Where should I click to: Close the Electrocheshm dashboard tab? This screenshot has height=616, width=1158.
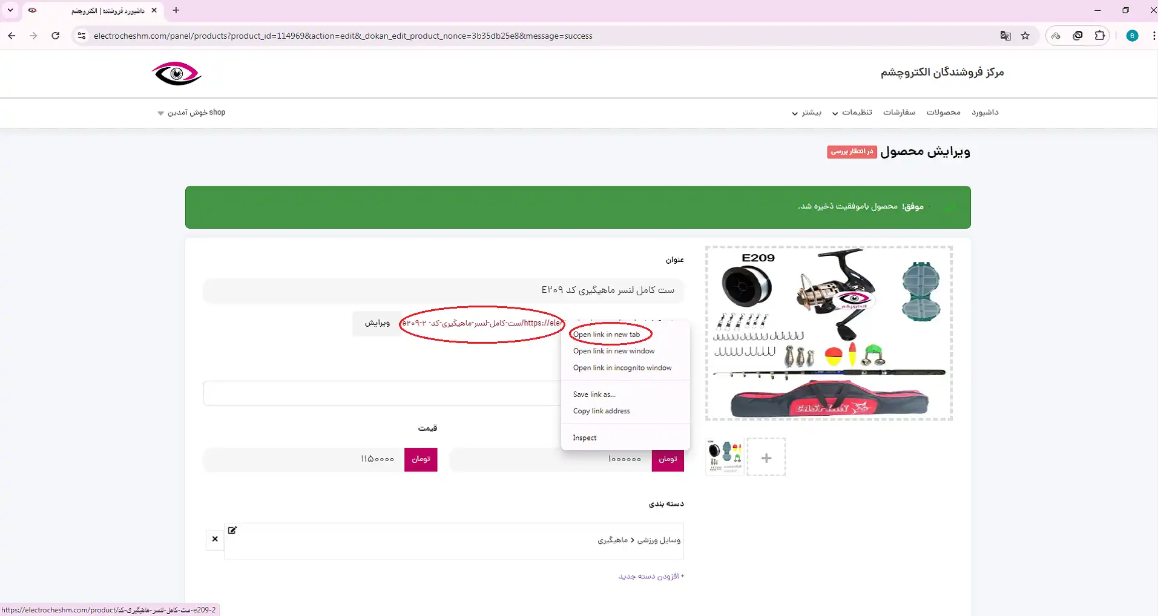tap(154, 10)
